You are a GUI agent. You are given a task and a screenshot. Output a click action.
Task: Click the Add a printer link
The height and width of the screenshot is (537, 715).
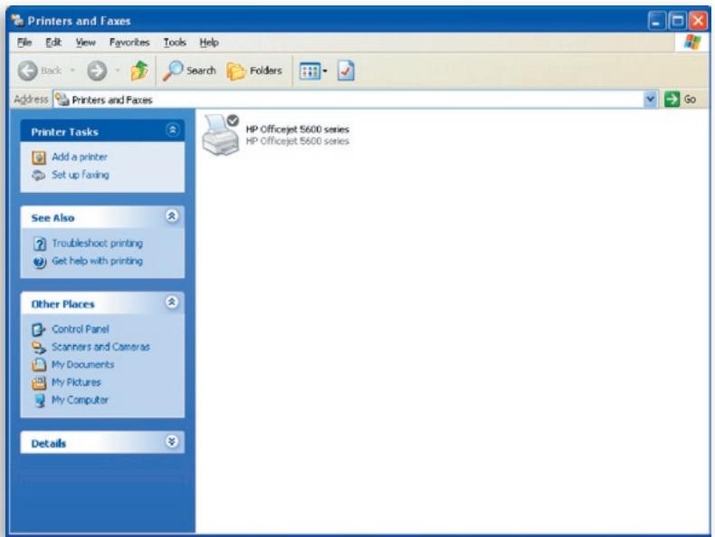coord(80,157)
